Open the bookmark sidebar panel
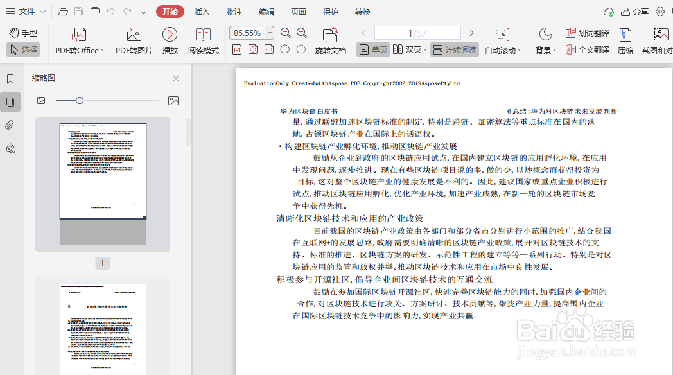This screenshot has width=673, height=375. (10, 79)
